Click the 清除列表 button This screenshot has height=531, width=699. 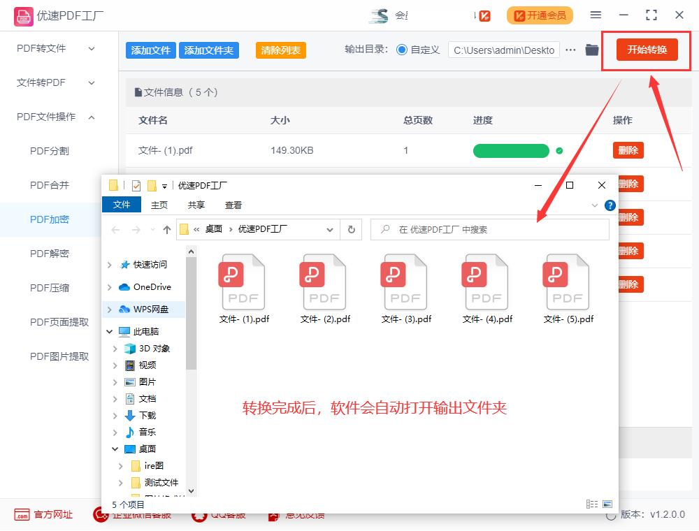[280, 50]
